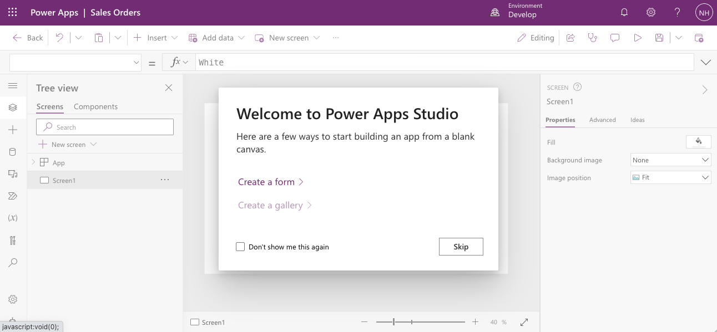The height and width of the screenshot is (332, 717).
Task: Click the Fill color swatch button
Action: point(698,142)
